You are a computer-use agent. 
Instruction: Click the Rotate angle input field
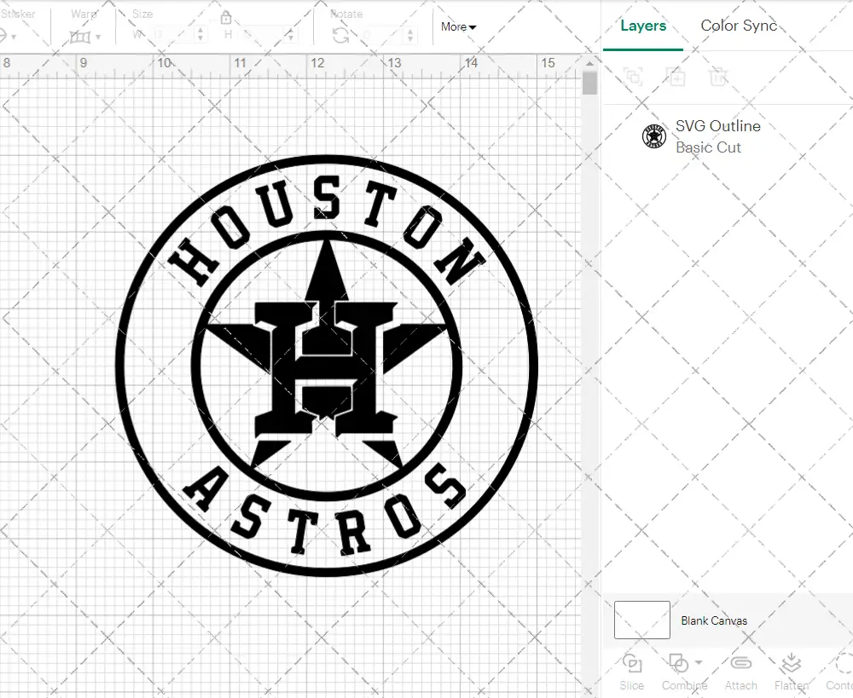[383, 36]
